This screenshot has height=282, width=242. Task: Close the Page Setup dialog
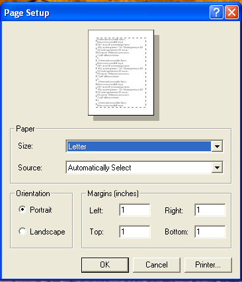(231, 12)
